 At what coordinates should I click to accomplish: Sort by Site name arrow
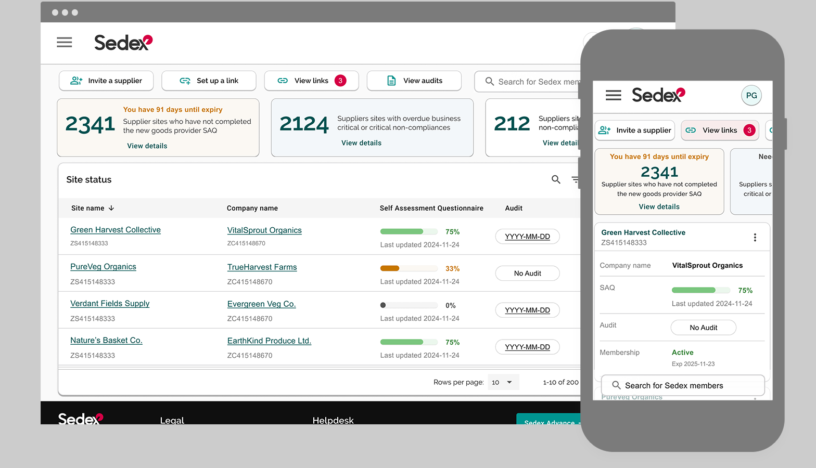point(111,208)
